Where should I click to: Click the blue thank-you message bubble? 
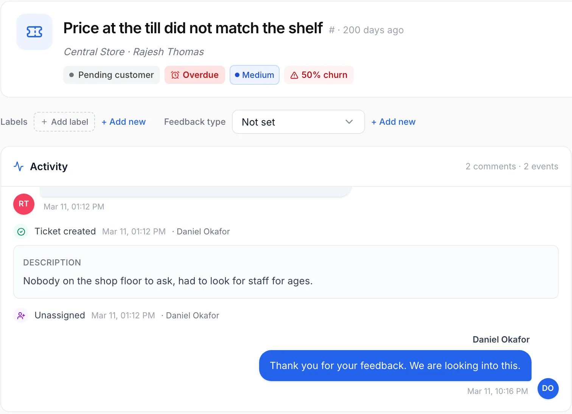395,366
